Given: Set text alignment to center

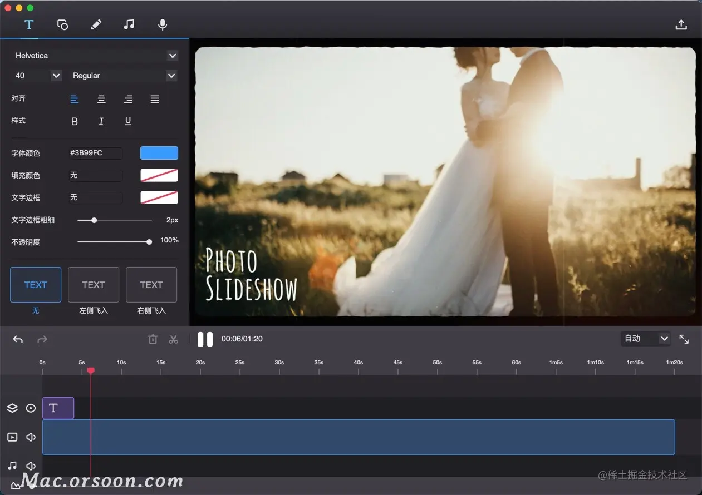Looking at the screenshot, I should coord(101,99).
